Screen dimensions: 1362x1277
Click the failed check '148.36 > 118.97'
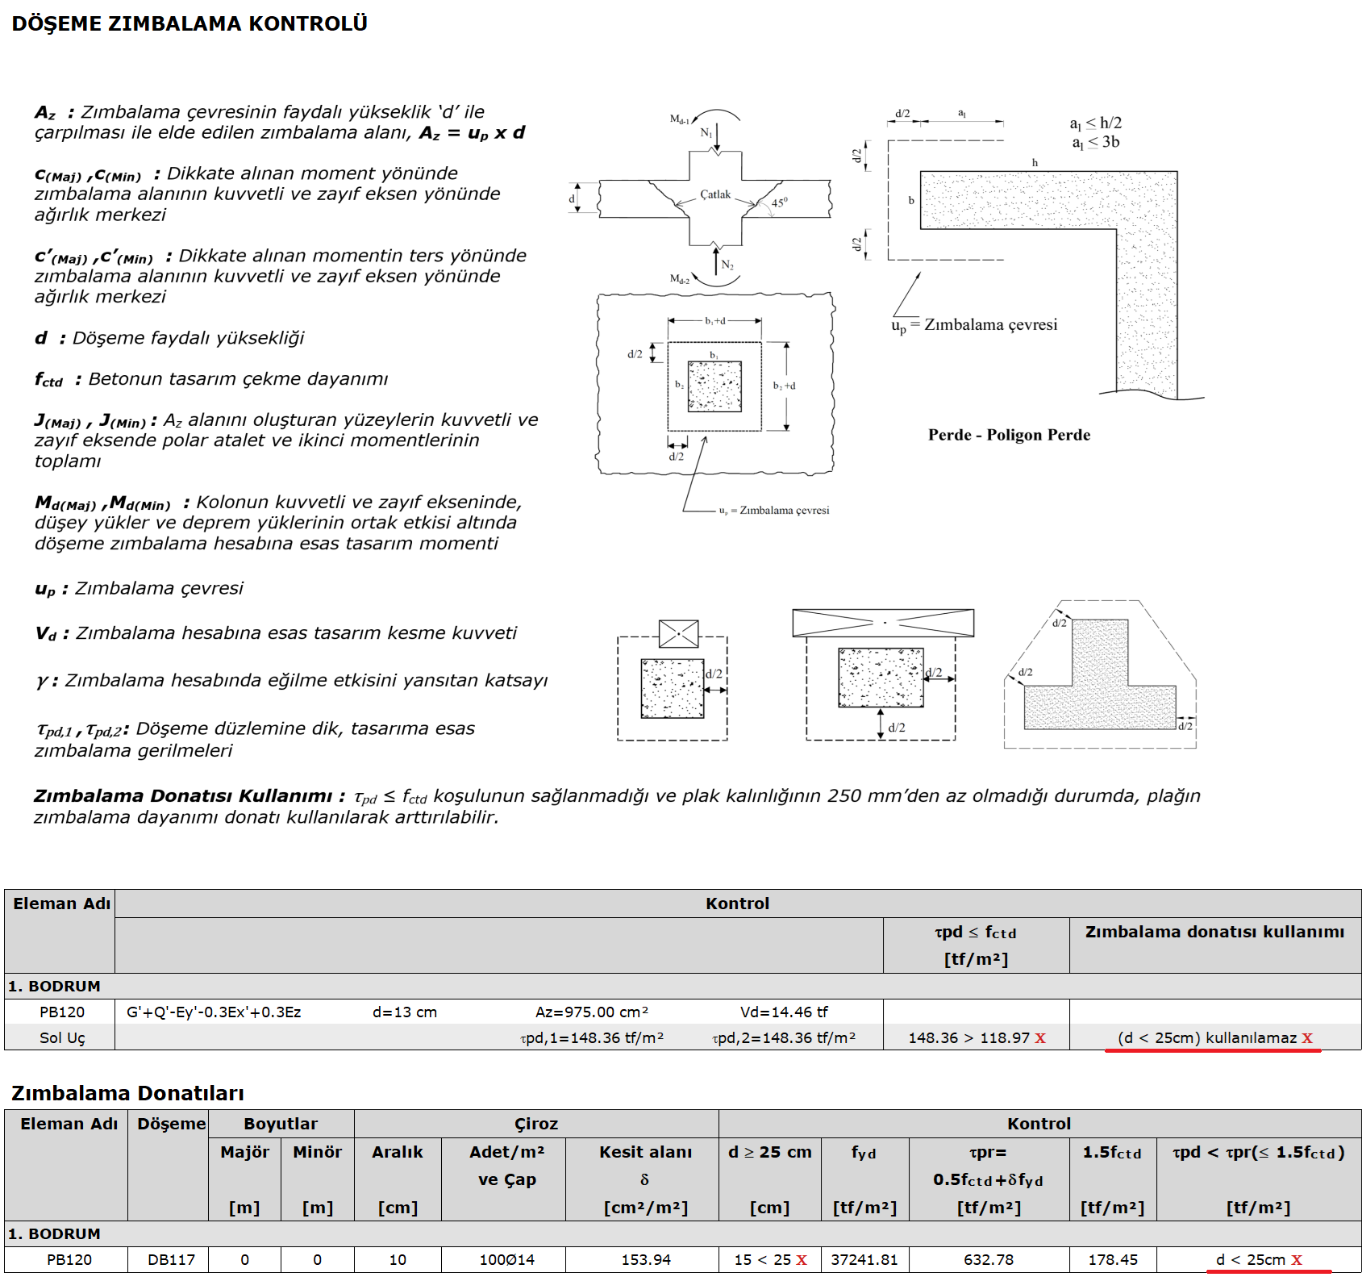point(977,1037)
